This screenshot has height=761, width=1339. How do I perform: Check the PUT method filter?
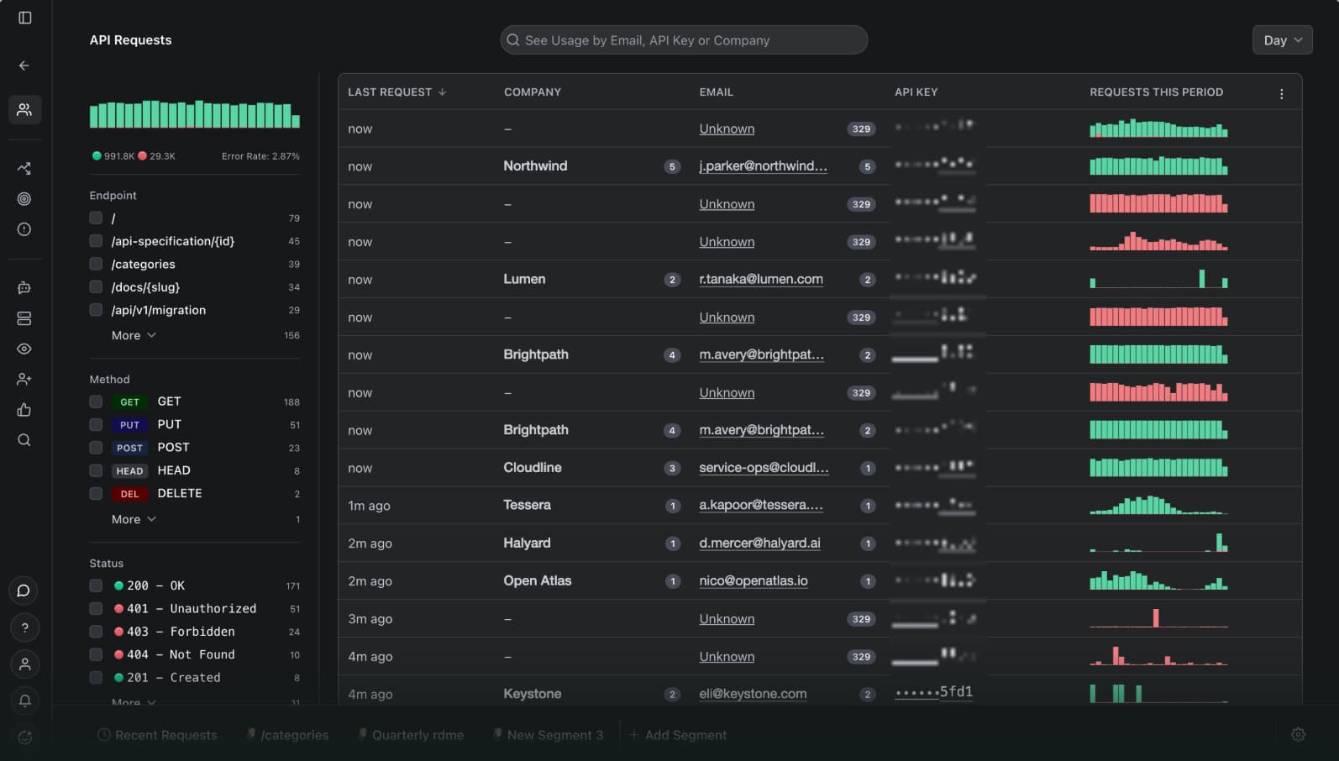(96, 424)
